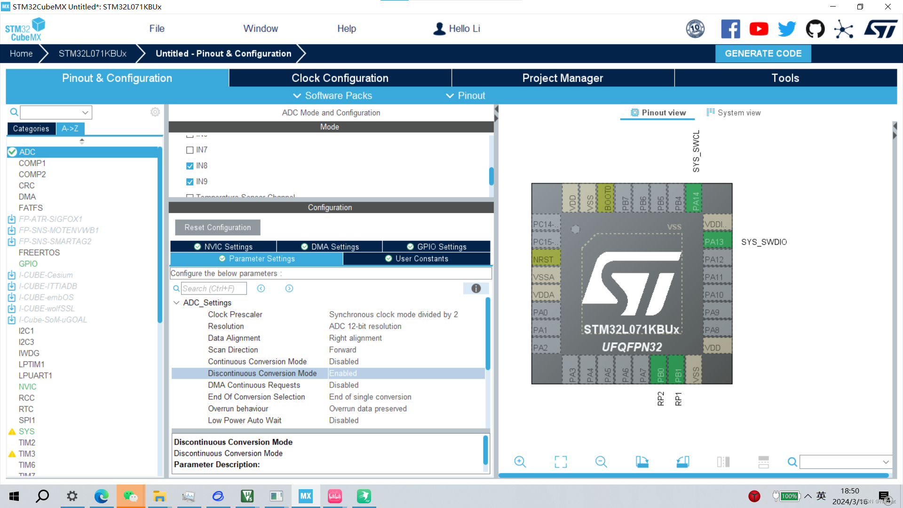Switch to the Clock Configuration tab
The height and width of the screenshot is (508, 903).
point(340,78)
